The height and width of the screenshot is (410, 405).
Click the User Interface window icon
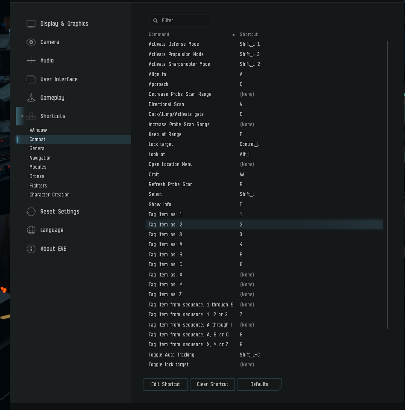click(31, 79)
